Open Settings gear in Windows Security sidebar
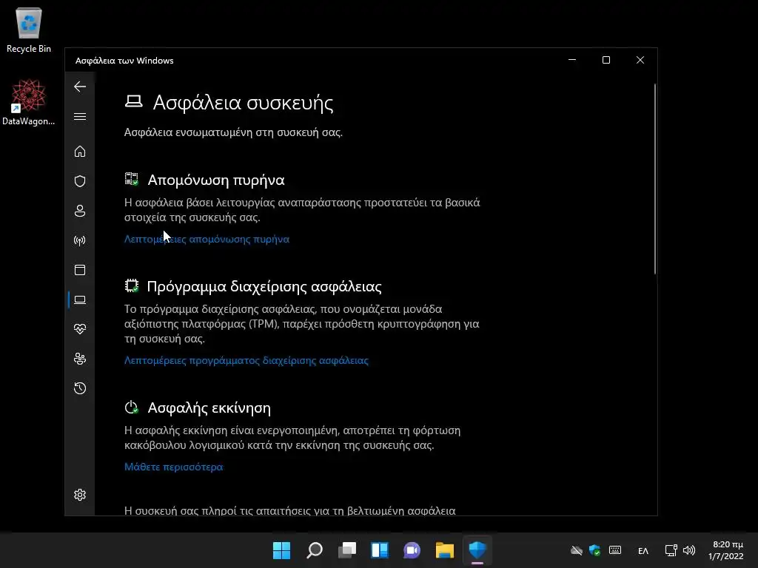This screenshot has height=568, width=758. point(80,495)
